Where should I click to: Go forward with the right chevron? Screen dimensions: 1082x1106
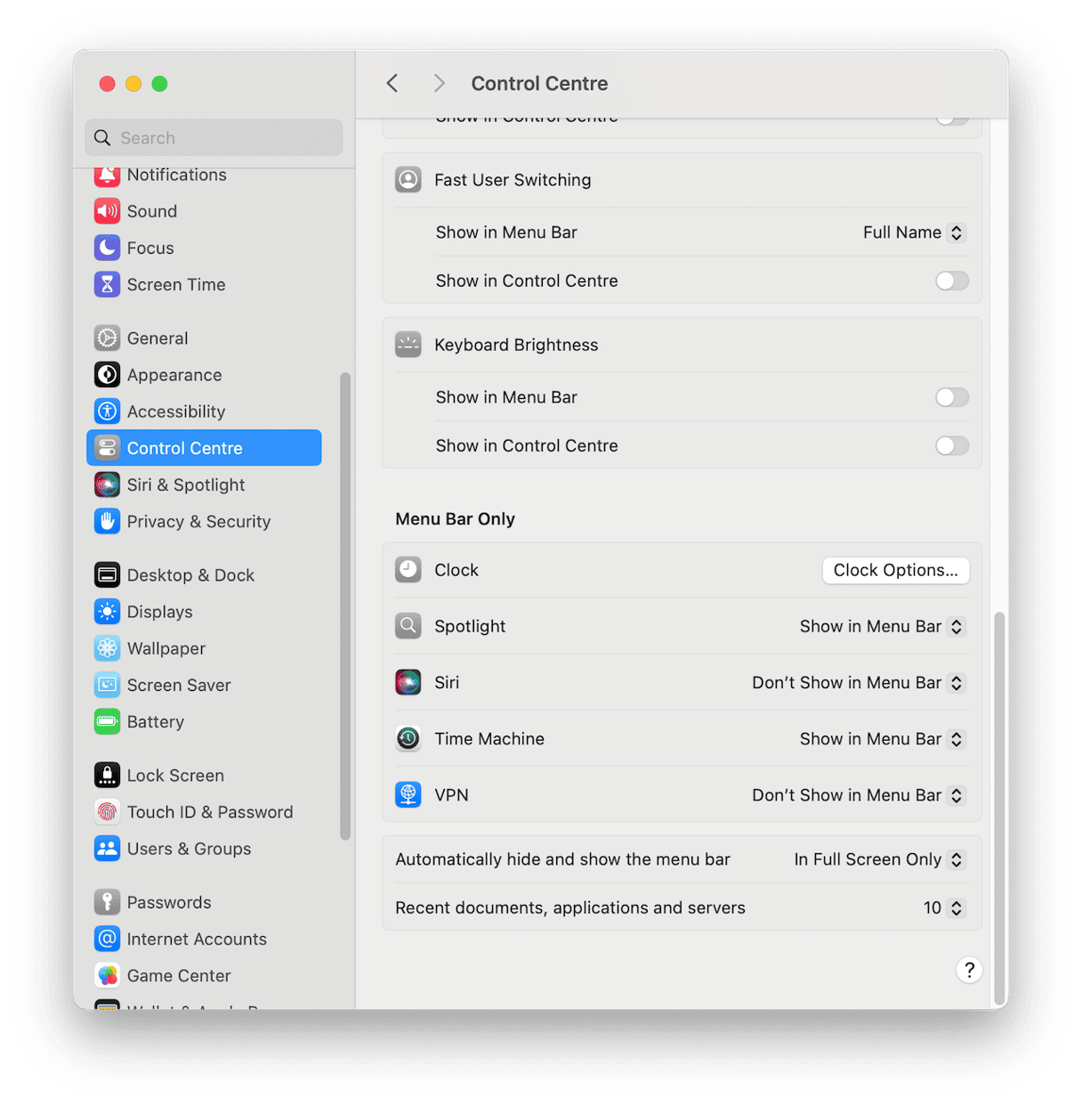pos(439,83)
